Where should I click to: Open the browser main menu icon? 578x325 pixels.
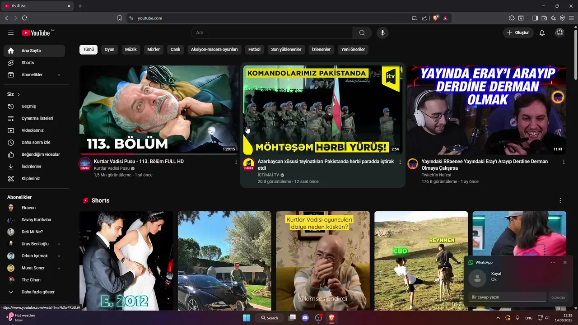point(571,18)
